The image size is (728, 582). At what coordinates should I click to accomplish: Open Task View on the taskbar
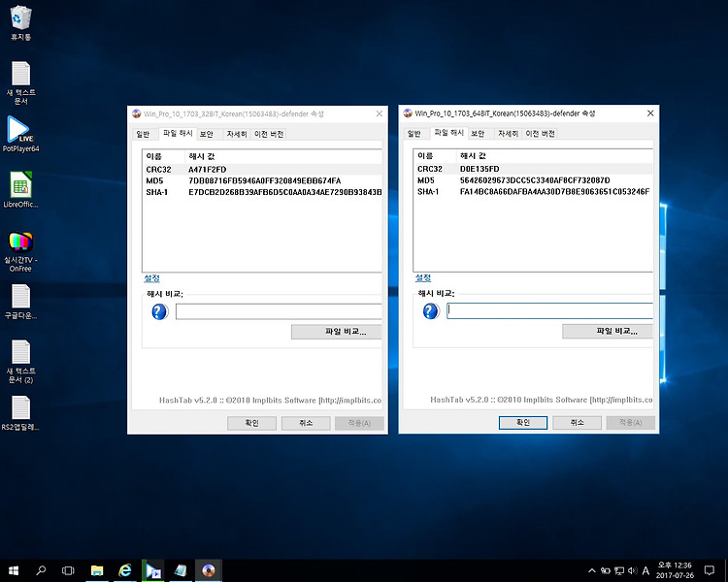[68, 570]
